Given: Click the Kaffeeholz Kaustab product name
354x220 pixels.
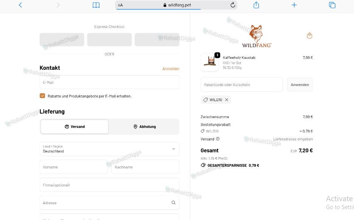Looking at the screenshot, I should tap(239, 57).
